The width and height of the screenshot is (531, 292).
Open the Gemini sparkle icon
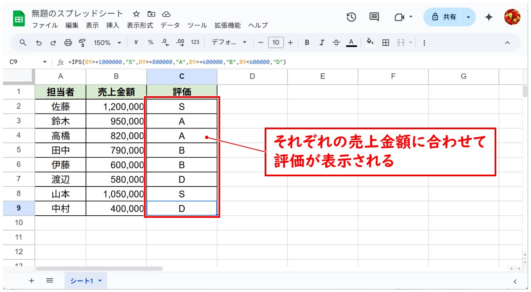pos(489,17)
